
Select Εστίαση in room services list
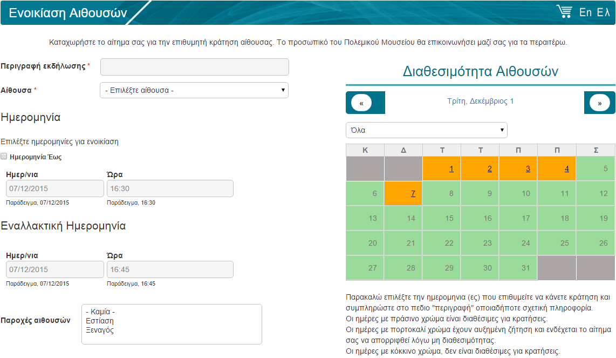click(x=100, y=321)
